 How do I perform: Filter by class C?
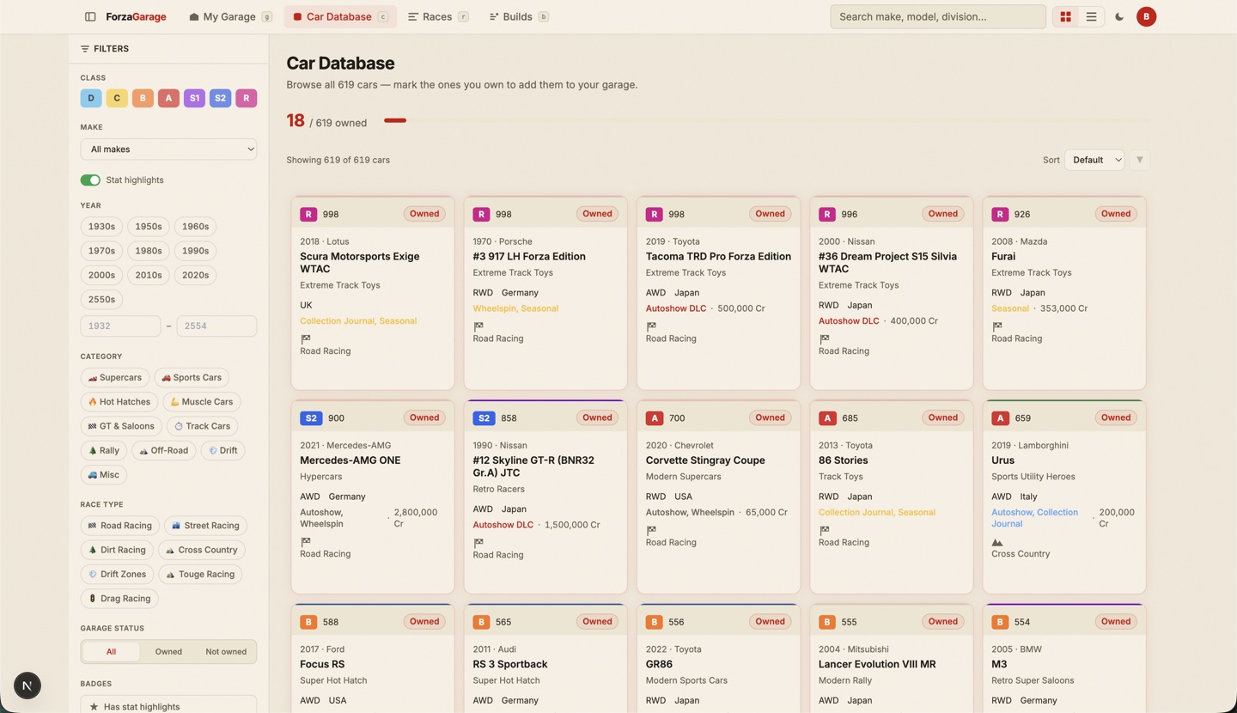117,98
